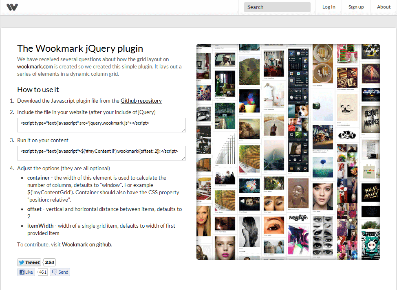Click the Facebook Send button
This screenshot has height=290, width=397.
click(60, 272)
